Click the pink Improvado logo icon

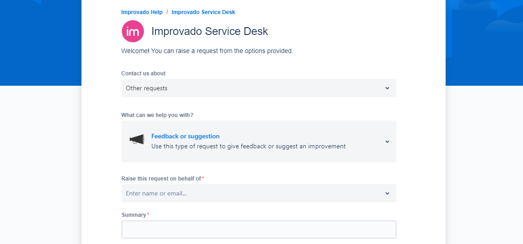click(133, 31)
